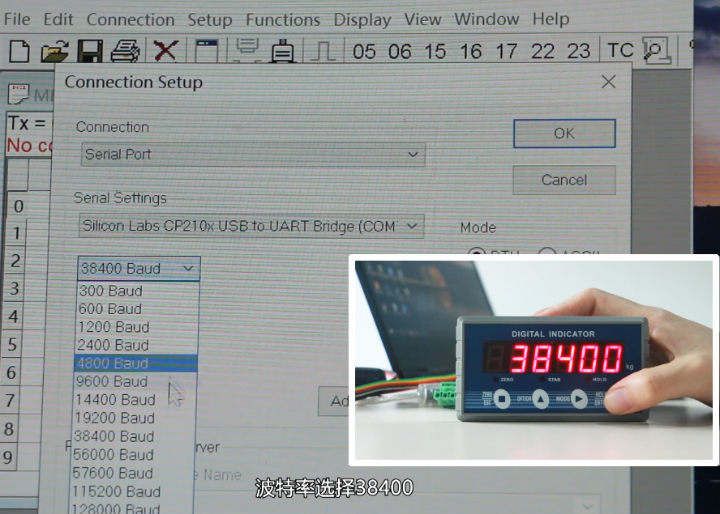This screenshot has height=514, width=720.
Task: Click the Save floppy disk icon
Action: 89,52
